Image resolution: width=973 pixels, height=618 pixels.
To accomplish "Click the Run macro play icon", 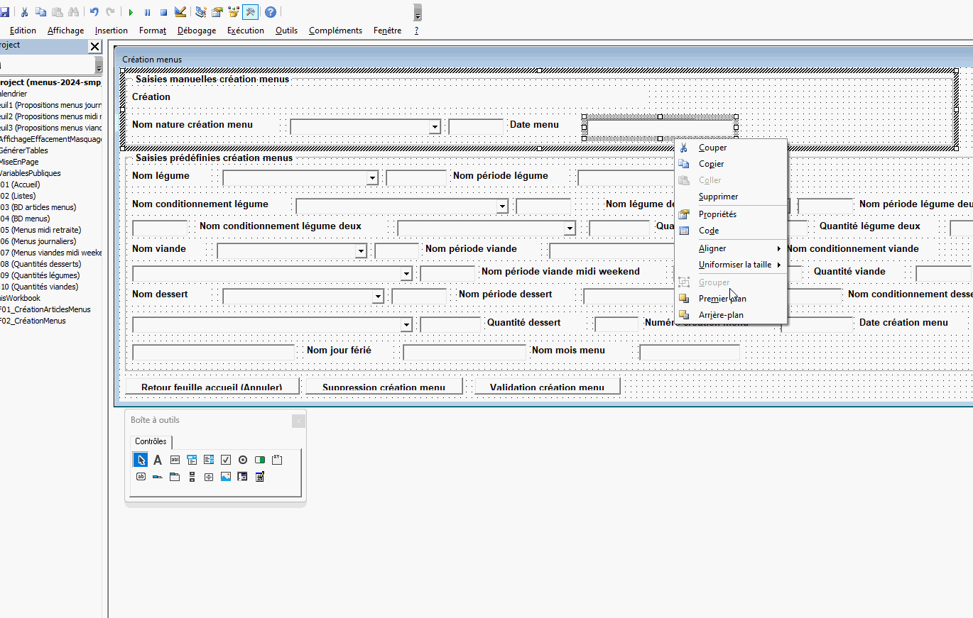I will (x=131, y=12).
